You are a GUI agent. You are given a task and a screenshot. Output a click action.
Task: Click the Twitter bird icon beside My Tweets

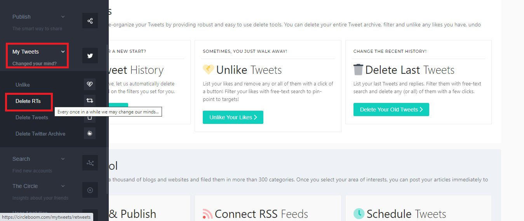(90, 56)
